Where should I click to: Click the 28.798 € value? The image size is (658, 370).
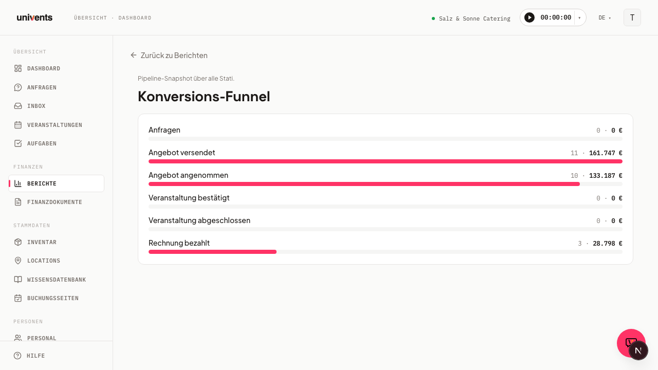608,244
